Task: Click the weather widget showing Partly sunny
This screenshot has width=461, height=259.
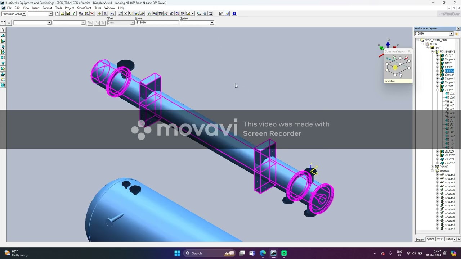Action: click(x=16, y=253)
